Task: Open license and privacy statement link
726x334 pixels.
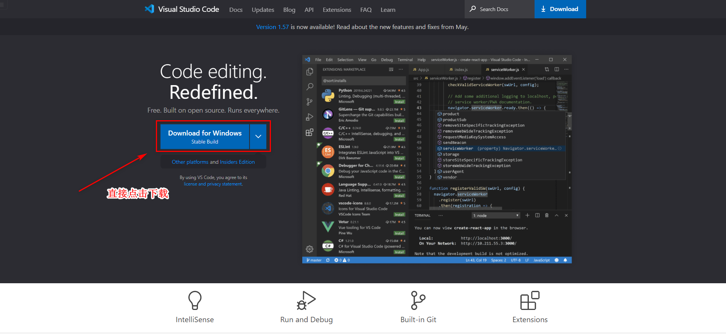Action: coord(213,184)
